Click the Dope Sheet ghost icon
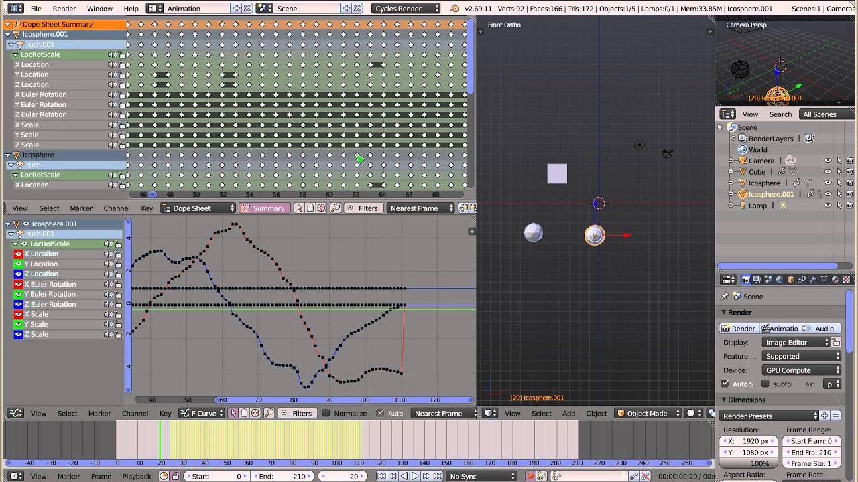This screenshot has width=858, height=482. click(310, 208)
